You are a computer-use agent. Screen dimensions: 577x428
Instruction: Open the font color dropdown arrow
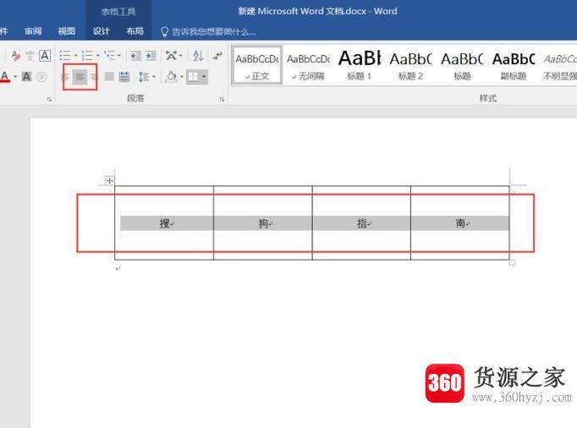15,77
